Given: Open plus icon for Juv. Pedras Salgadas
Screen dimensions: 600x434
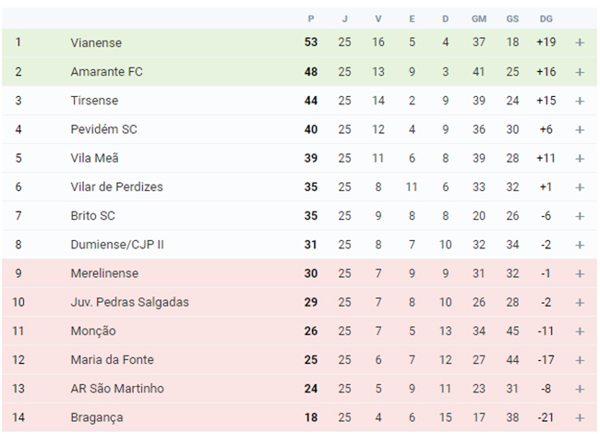Looking at the screenshot, I should pyautogui.click(x=580, y=303).
